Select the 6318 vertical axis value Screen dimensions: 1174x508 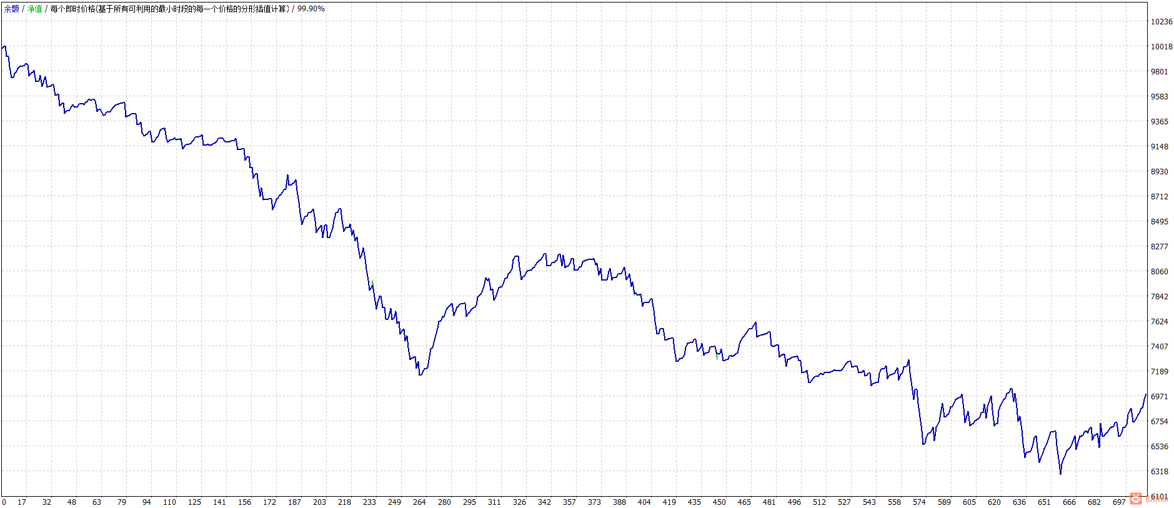1160,472
